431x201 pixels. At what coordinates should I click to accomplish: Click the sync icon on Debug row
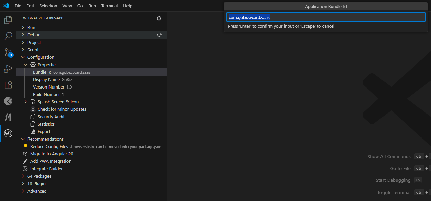click(x=159, y=35)
